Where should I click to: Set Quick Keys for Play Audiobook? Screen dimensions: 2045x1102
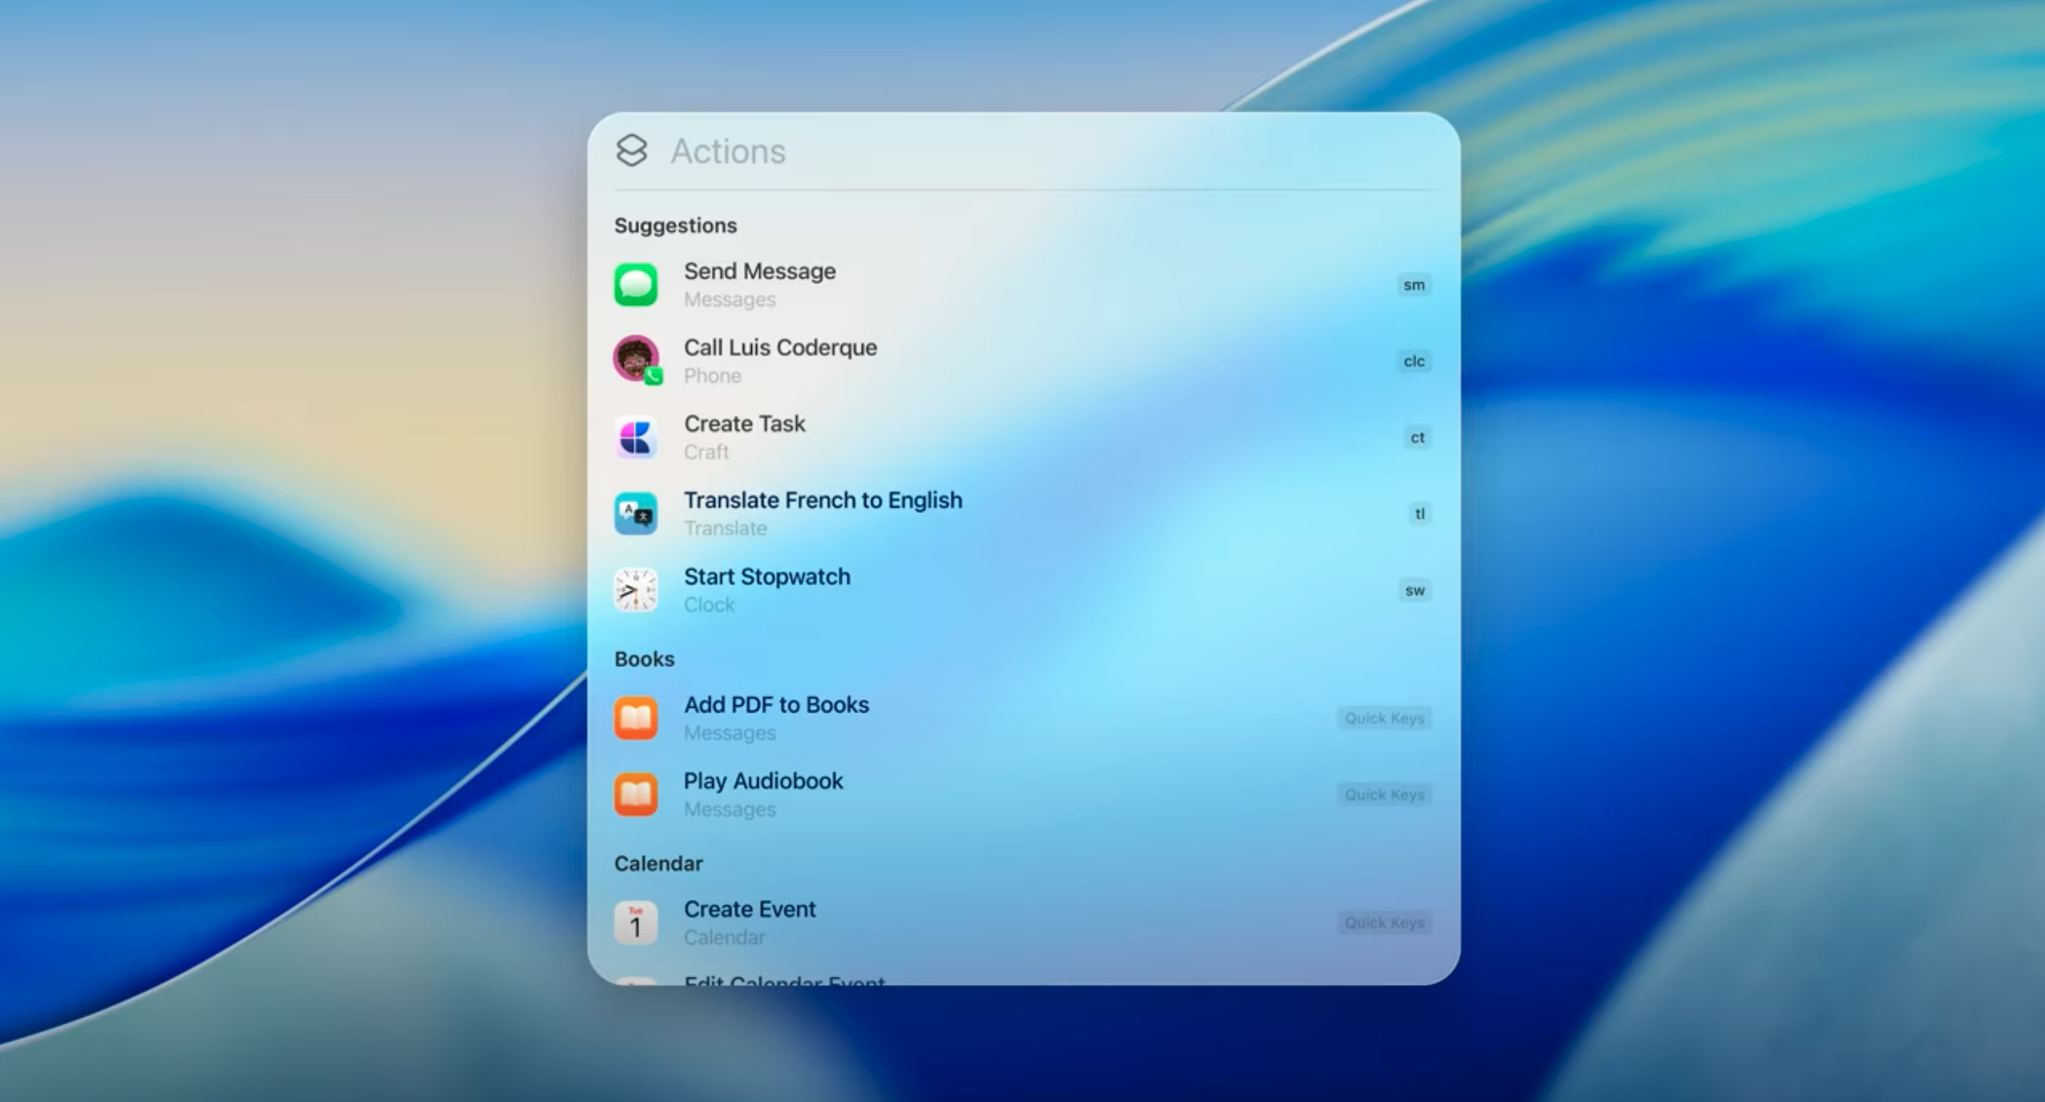(1384, 794)
